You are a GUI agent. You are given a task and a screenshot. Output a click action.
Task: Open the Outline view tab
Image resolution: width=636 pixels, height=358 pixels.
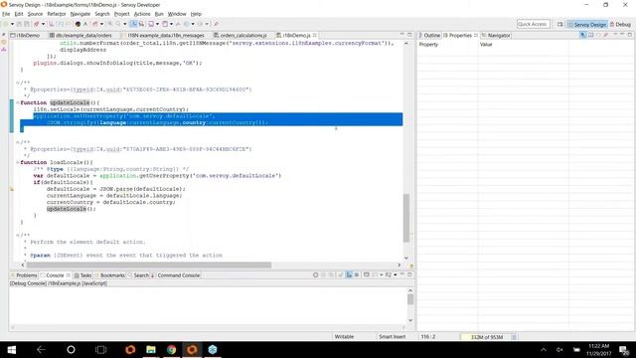coord(429,36)
